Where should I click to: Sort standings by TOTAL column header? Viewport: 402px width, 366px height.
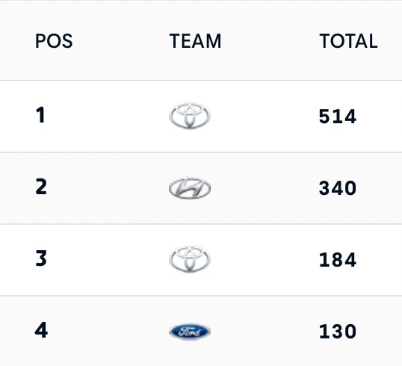click(348, 41)
